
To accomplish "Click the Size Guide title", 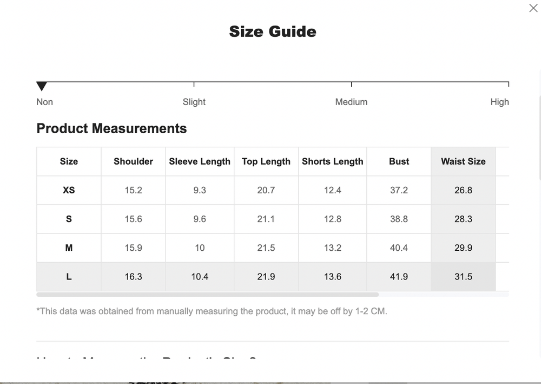I will pyautogui.click(x=273, y=31).
